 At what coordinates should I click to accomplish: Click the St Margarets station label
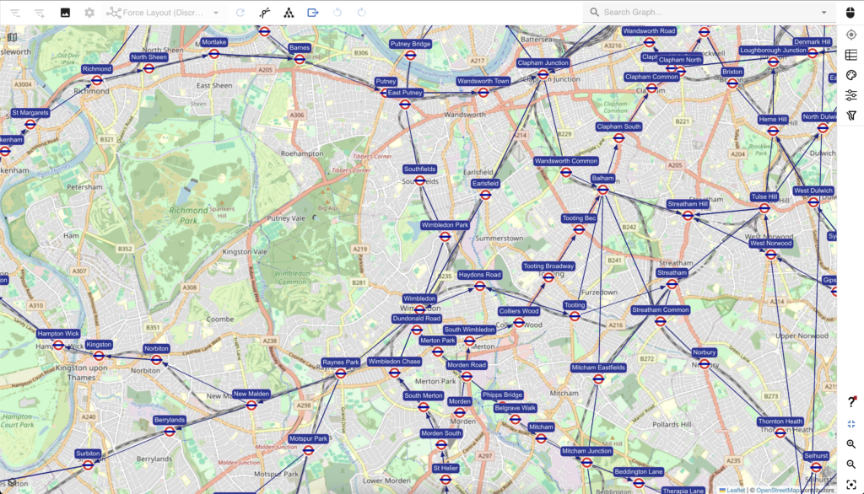pos(30,113)
